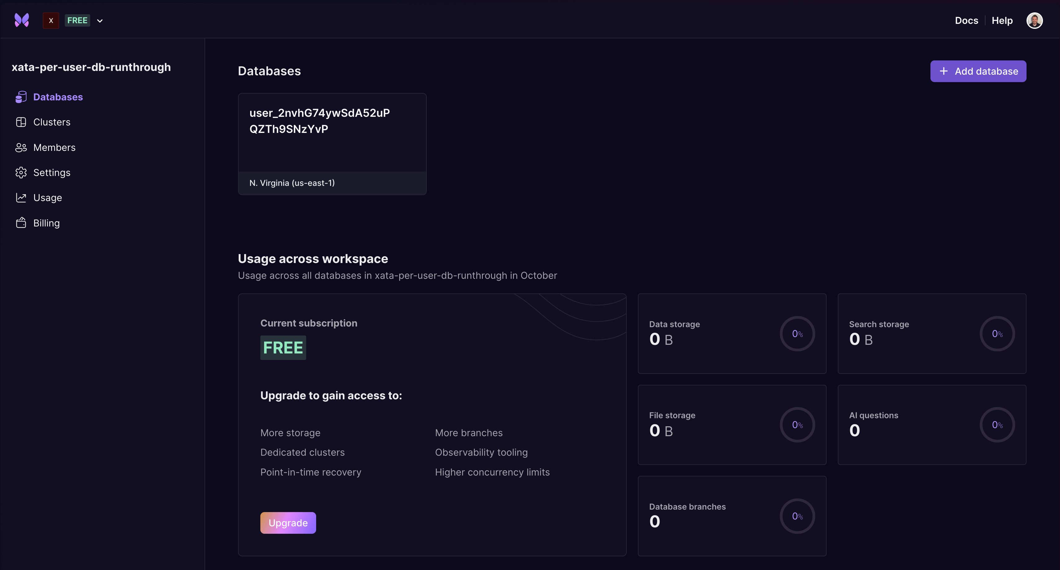Click the Usage chart icon
The width and height of the screenshot is (1060, 570).
(x=21, y=198)
